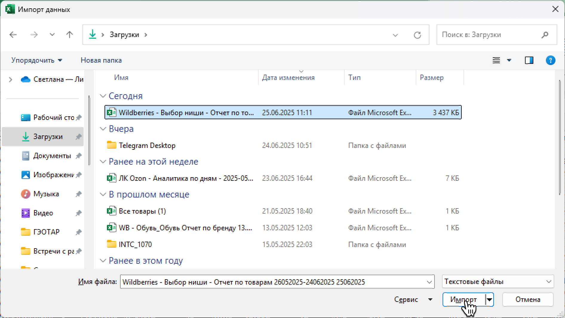The image size is (565, 318).
Task: Open recent locations chevron next to forward arrow
Action: (x=52, y=35)
